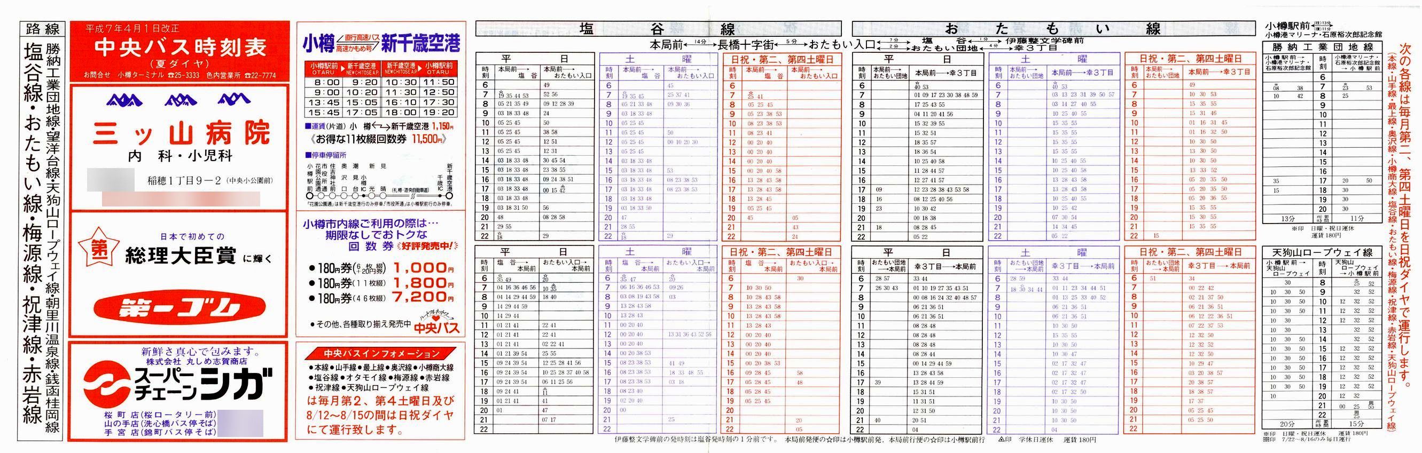Click the 天狗山ロープウェイ線 table header
1422x453 pixels.
1322,252
